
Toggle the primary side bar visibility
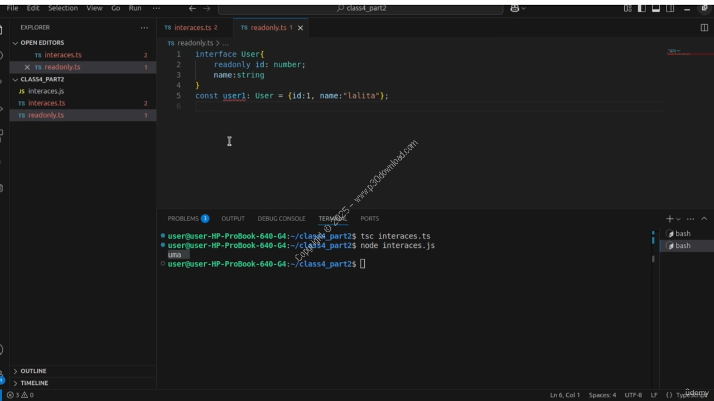[642, 8]
